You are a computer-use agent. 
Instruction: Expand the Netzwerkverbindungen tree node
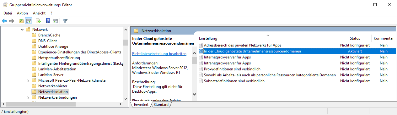tap(28, 97)
